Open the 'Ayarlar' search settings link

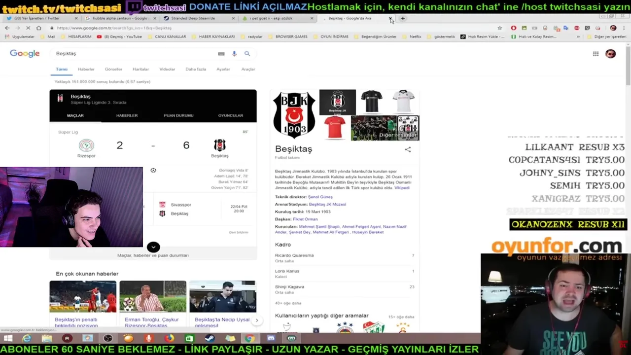[223, 69]
